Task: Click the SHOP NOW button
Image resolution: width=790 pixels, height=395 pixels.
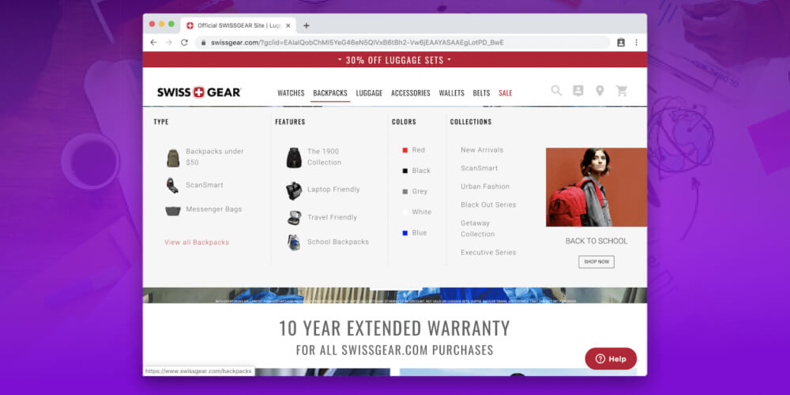Action: pos(596,262)
